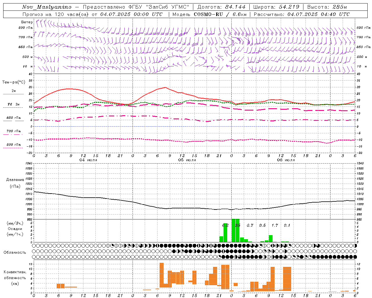Click the Давление pressure panel label
Viewport: 372px width, 298px height.
15,180
